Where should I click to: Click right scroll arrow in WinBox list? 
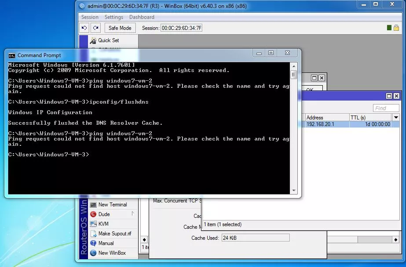point(396,240)
